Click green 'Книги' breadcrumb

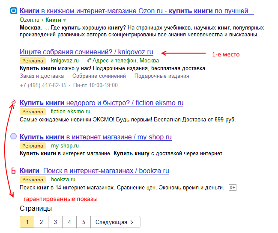53,20
